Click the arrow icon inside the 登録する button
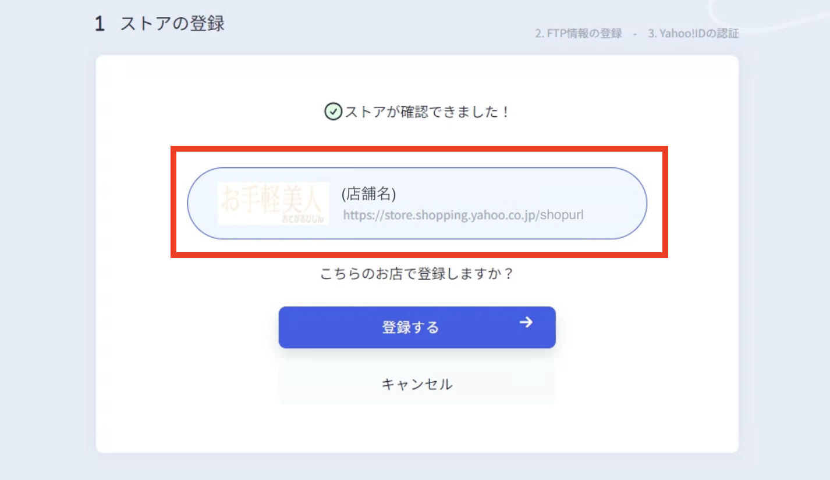 tap(525, 323)
